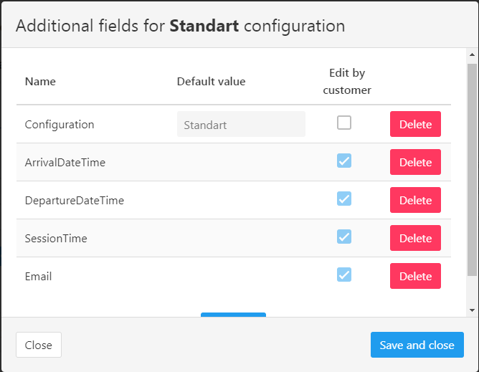Click the Close button in the footer

[38, 345]
